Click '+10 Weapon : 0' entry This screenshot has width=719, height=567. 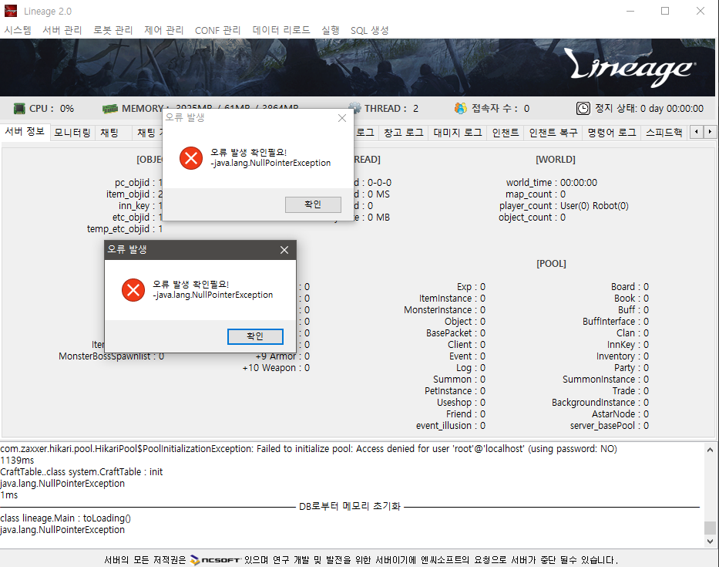[276, 368]
